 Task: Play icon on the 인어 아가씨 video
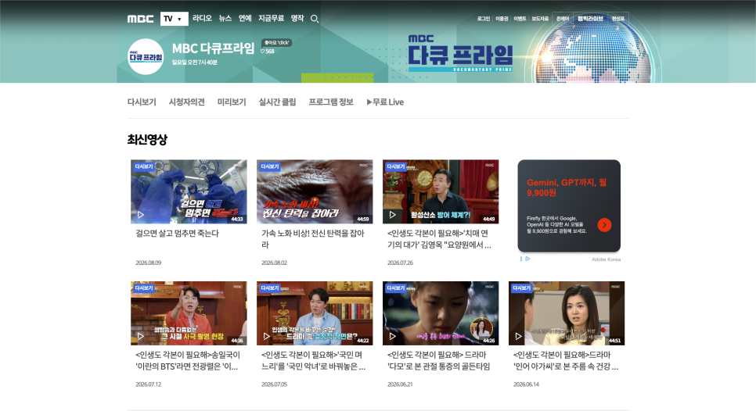pyautogui.click(x=518, y=336)
